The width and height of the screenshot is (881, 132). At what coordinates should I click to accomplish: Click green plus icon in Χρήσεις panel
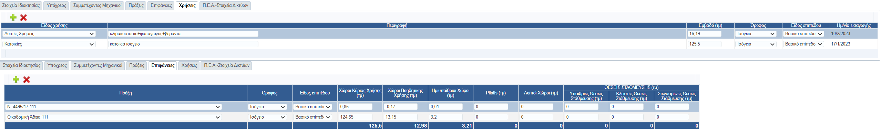click(13, 18)
